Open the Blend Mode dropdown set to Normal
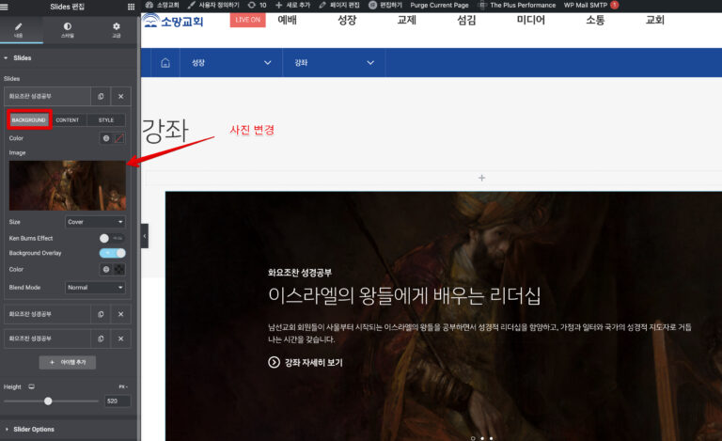This screenshot has width=722, height=441. (x=95, y=287)
